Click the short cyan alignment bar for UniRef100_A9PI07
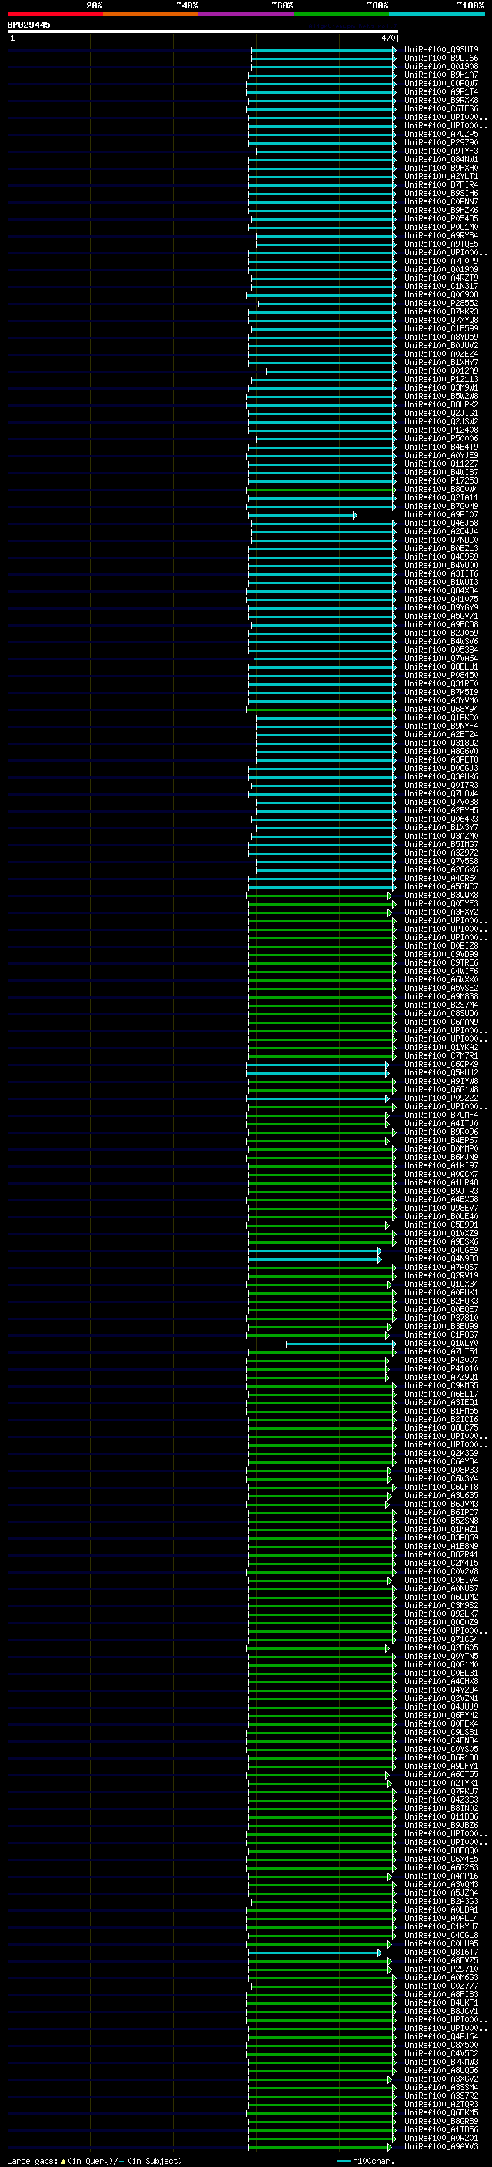The height and width of the screenshot is (2167, 492). 302,515
